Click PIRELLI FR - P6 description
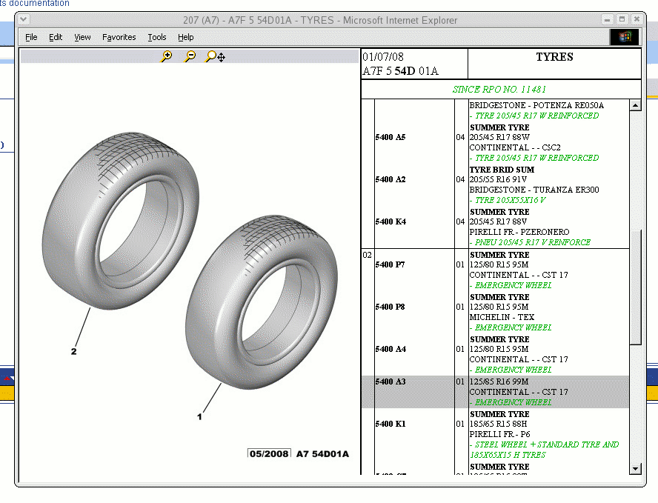 pos(499,434)
